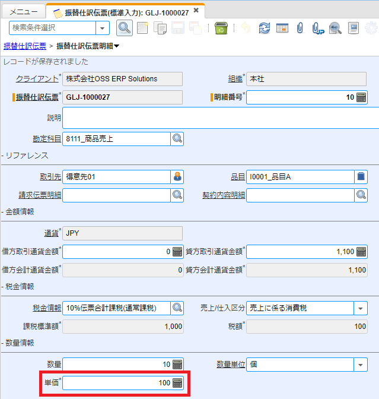Image resolution: width=379 pixels, height=399 pixels.
Task: Open calculator for 借方取引通貨金額
Action: (177, 252)
